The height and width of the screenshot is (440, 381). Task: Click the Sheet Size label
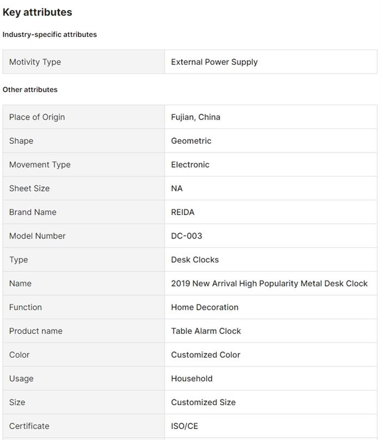pyautogui.click(x=29, y=188)
